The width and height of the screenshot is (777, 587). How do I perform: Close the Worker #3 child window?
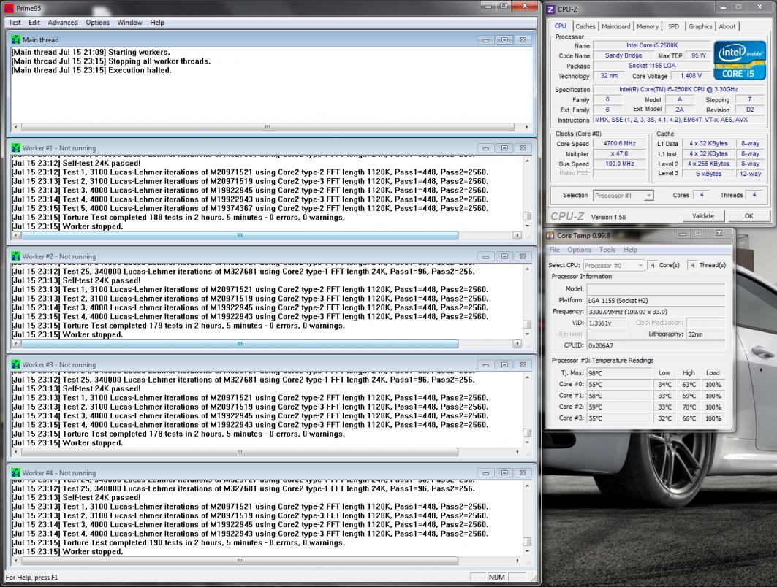point(523,365)
